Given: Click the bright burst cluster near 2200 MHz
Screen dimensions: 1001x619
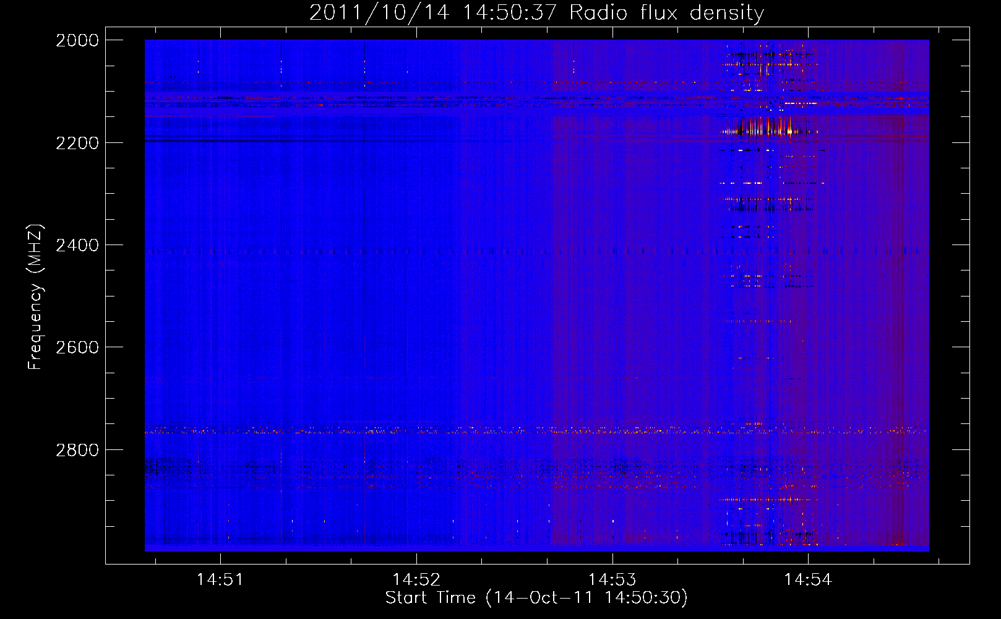Looking at the screenshot, I should (x=767, y=127).
